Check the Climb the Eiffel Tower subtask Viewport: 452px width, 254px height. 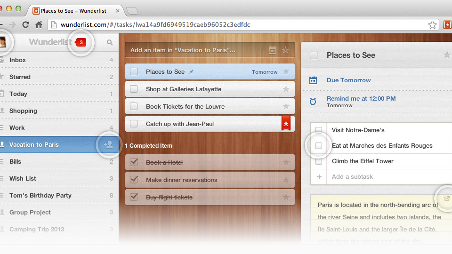(319, 161)
